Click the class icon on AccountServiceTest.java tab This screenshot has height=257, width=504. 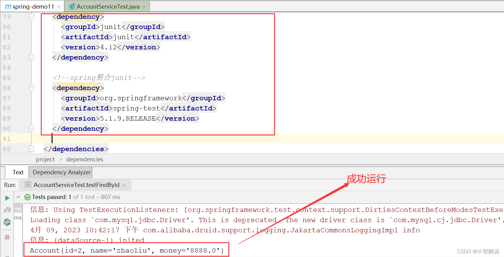pos(72,6)
